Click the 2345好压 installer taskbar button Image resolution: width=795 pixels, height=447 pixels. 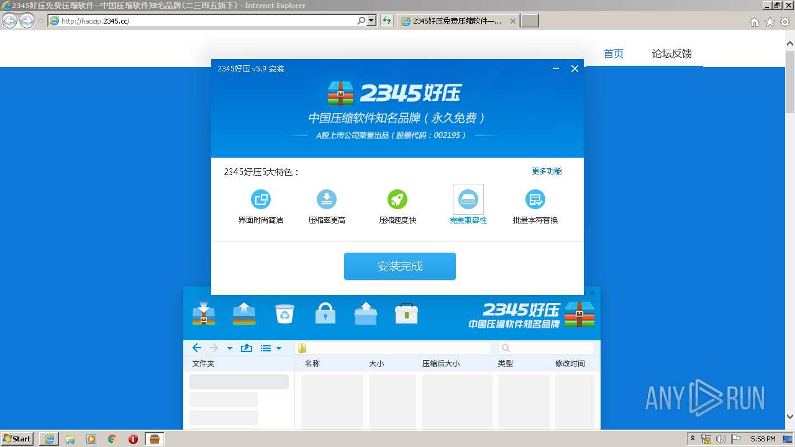point(155,439)
